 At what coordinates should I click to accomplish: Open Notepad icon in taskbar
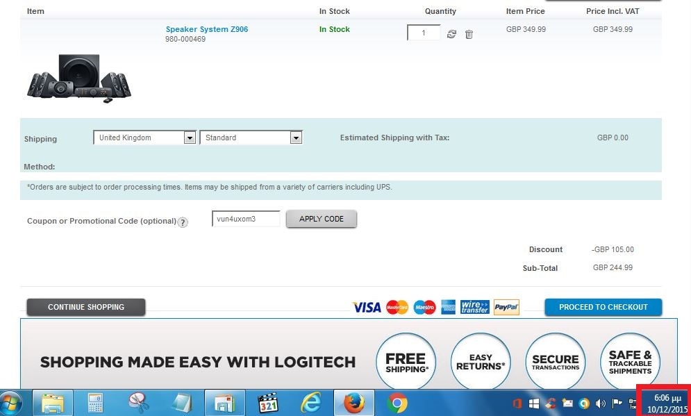point(181,403)
